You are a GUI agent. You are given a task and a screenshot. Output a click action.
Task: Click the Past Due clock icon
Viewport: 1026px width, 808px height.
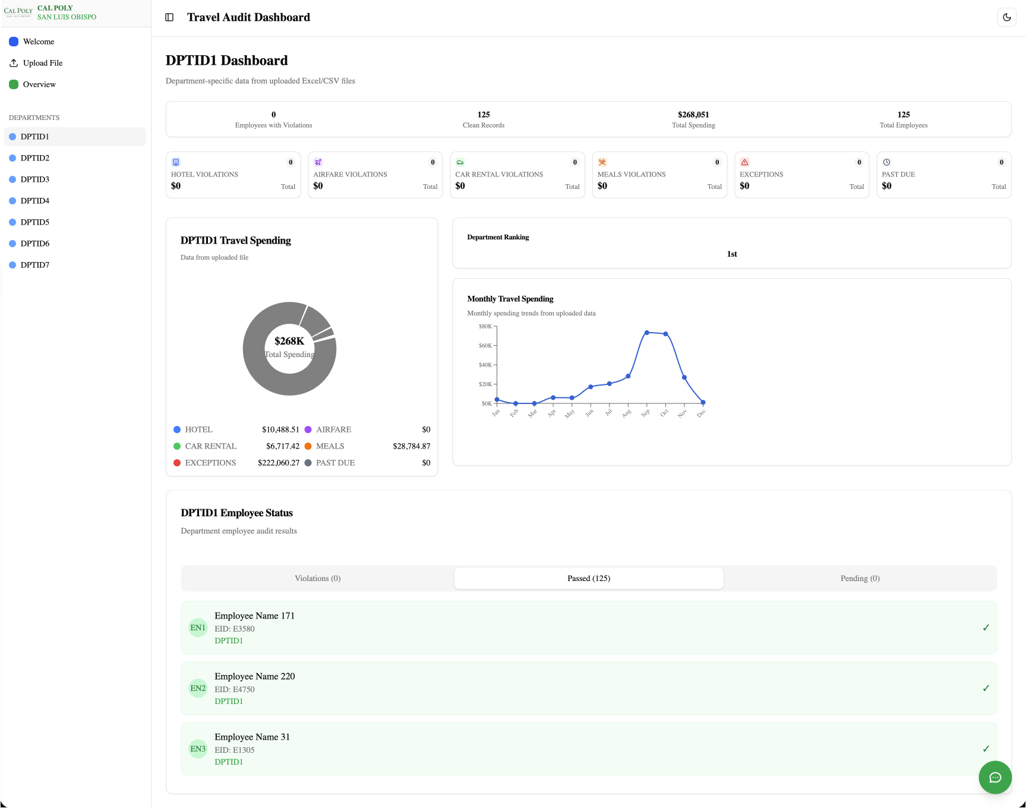pos(887,162)
